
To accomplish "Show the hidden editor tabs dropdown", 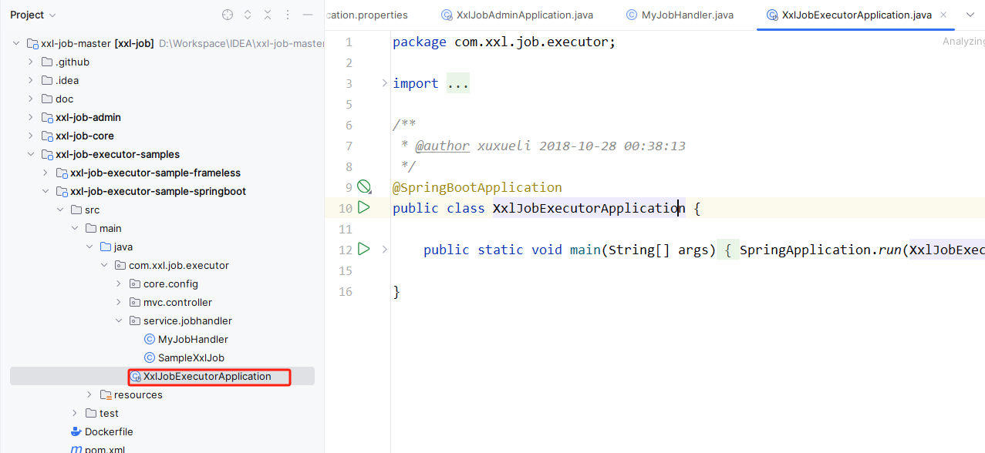I will tap(970, 15).
